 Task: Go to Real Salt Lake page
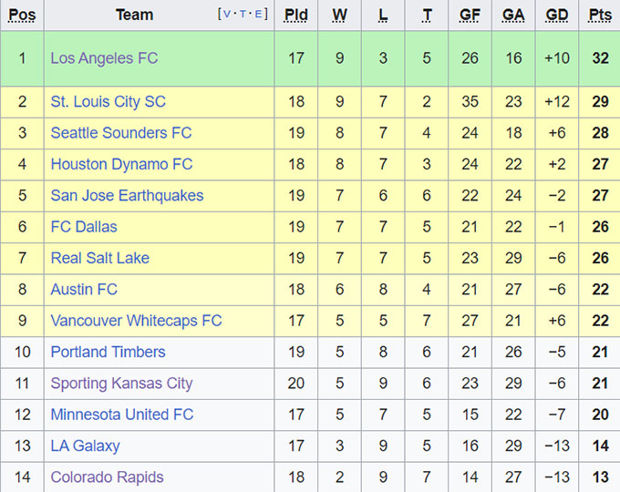(99, 258)
